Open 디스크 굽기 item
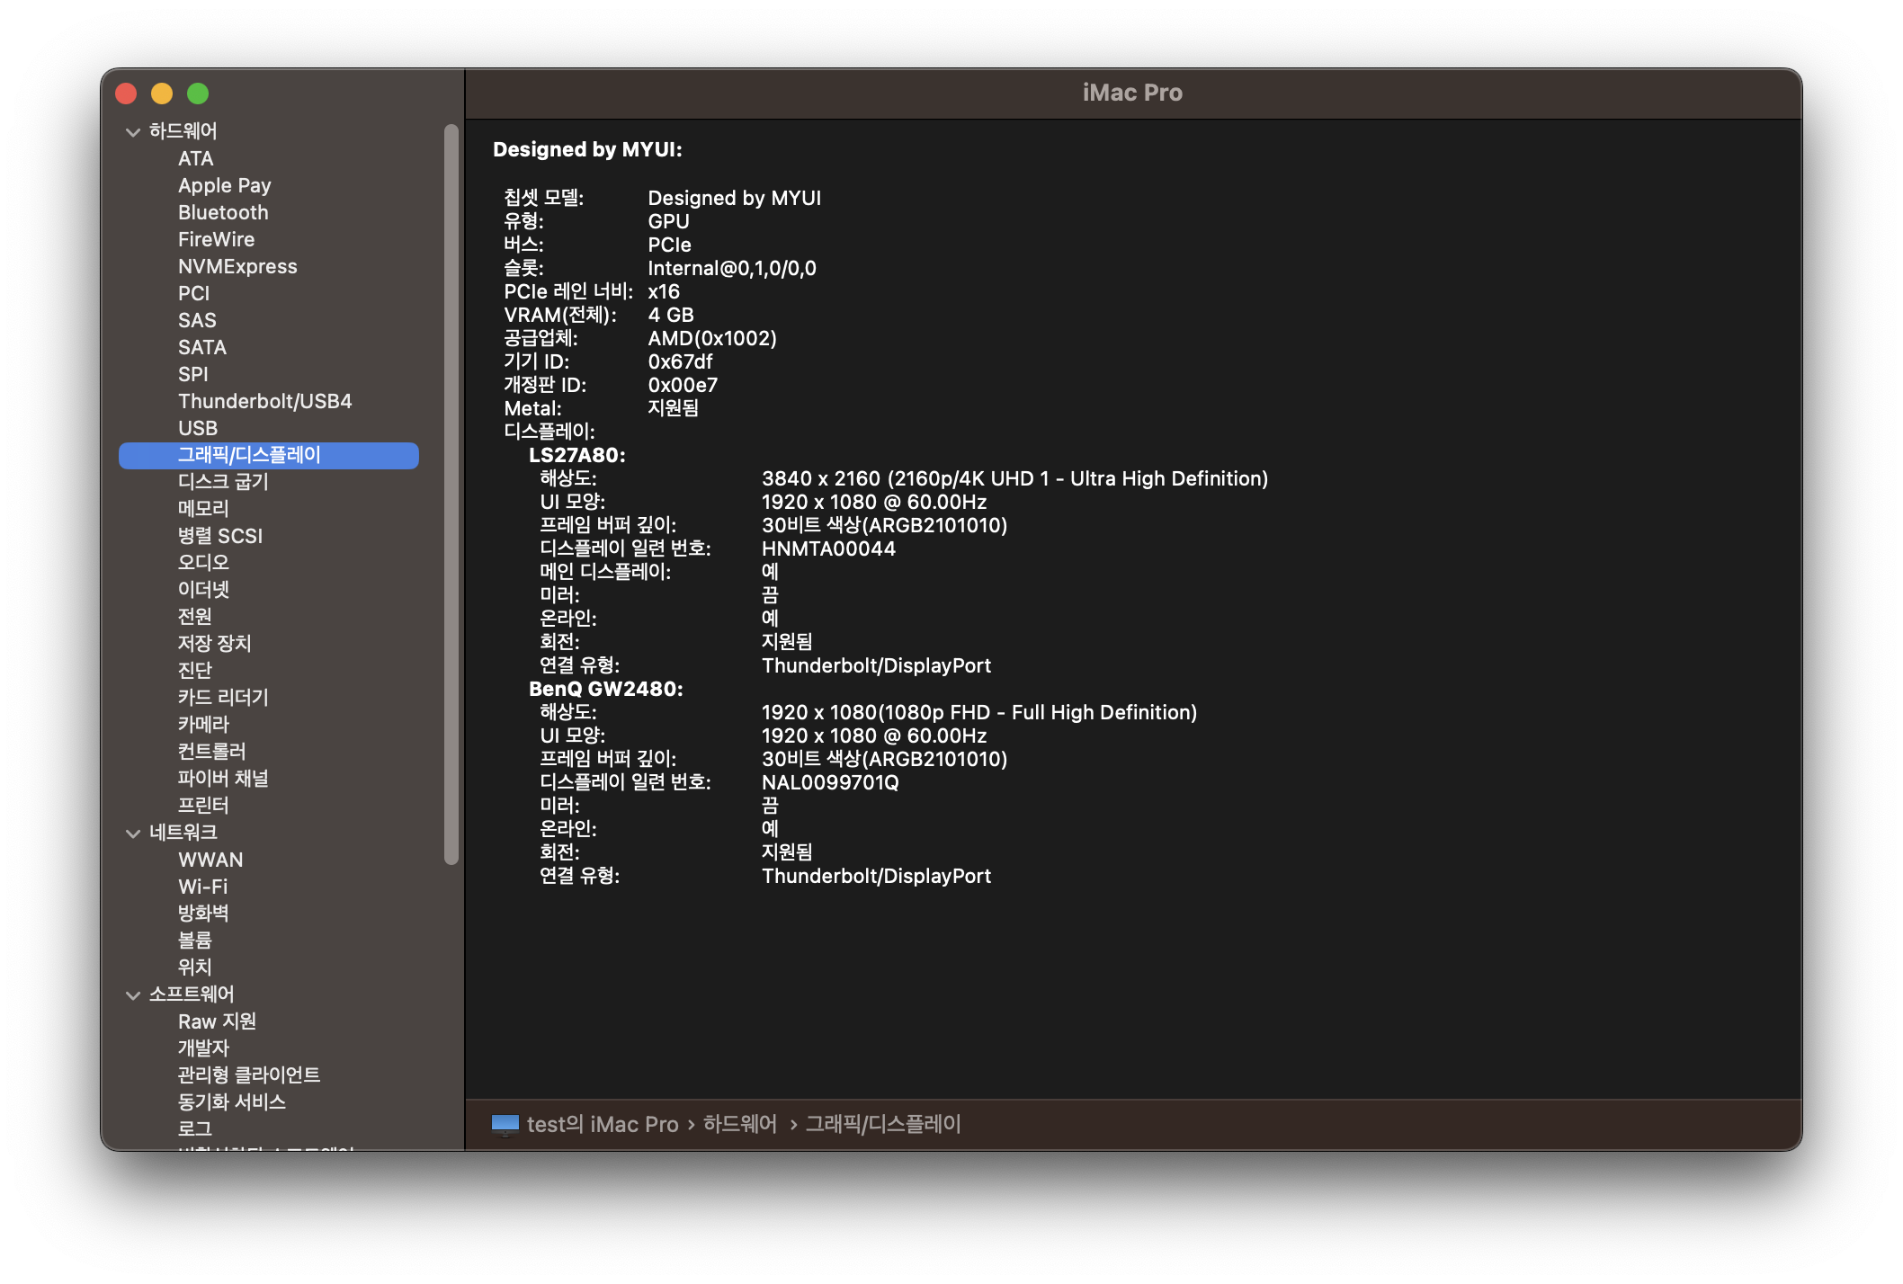 pos(223,482)
